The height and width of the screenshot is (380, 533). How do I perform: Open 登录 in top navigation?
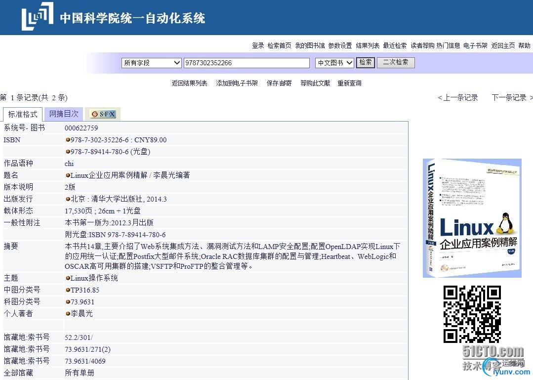(x=258, y=45)
